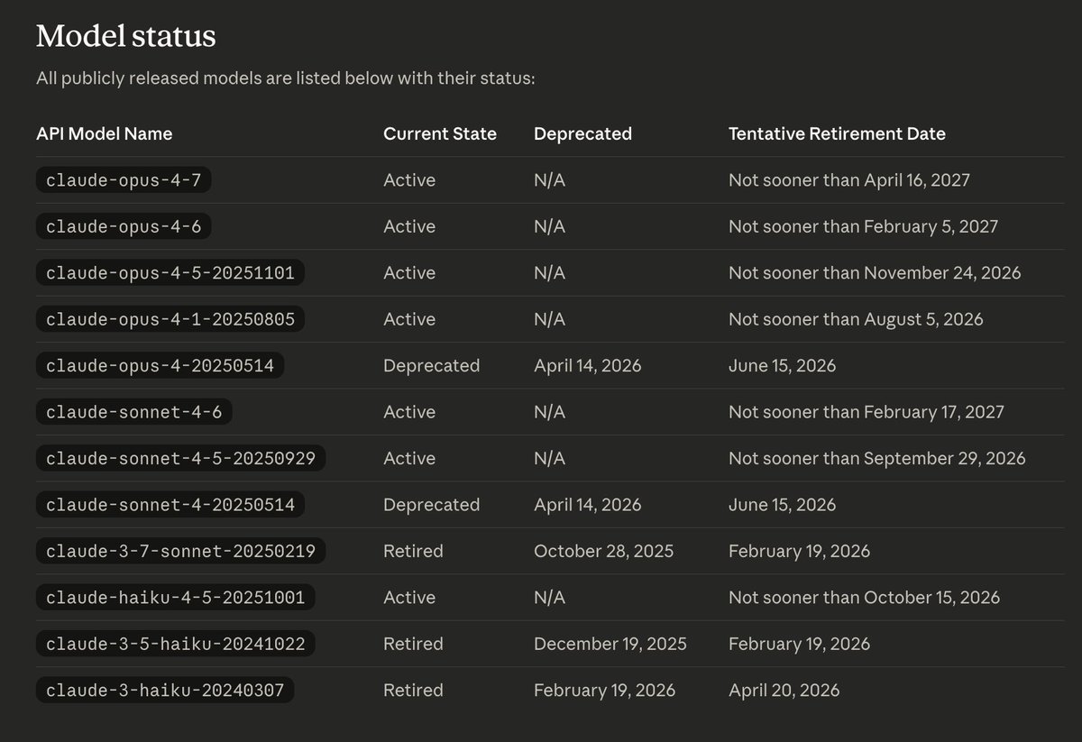The width and height of the screenshot is (1082, 742).
Task: Click "Deprecated" state in claude-opus-4-20250514 row
Action: pyautogui.click(x=432, y=366)
